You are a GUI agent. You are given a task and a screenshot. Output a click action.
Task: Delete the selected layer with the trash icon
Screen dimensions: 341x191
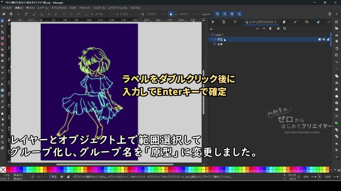point(270,28)
